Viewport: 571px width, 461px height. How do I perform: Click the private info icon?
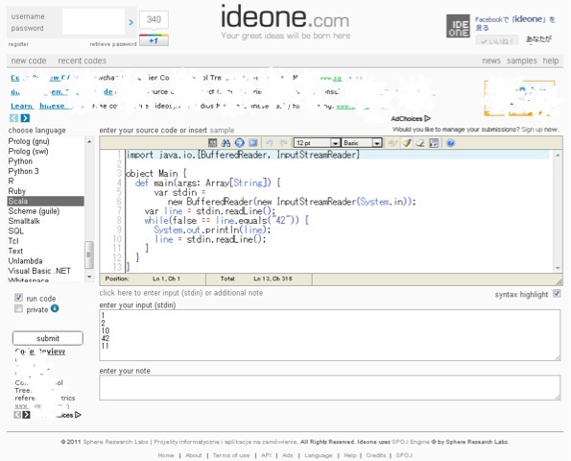[55, 308]
